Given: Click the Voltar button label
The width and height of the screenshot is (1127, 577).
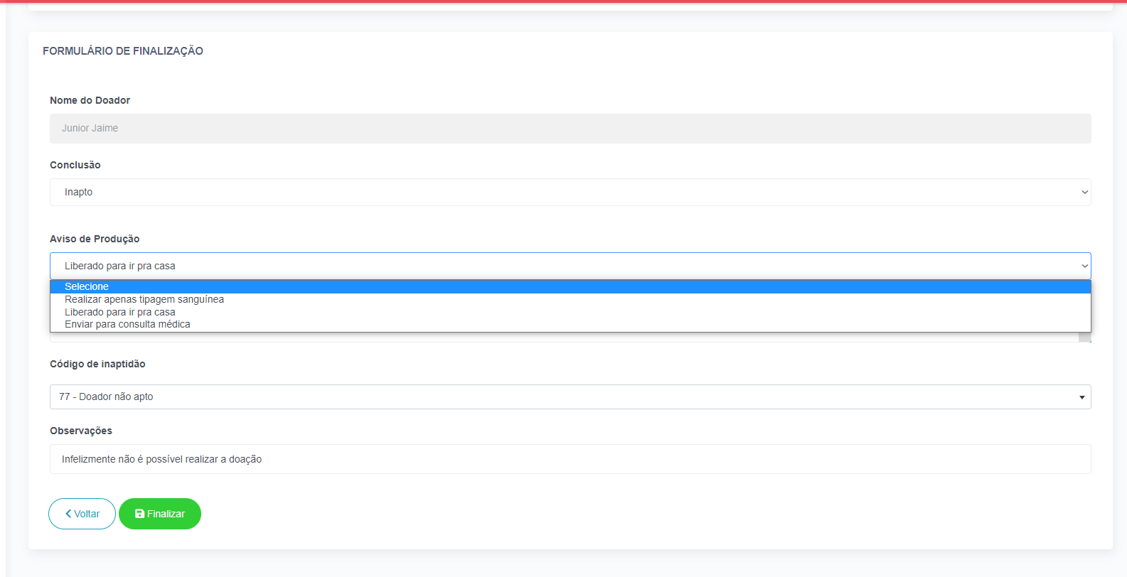Looking at the screenshot, I should tap(87, 514).
